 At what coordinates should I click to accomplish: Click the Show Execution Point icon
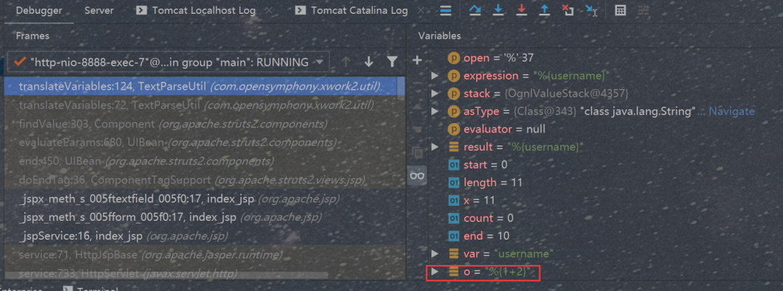point(446,10)
